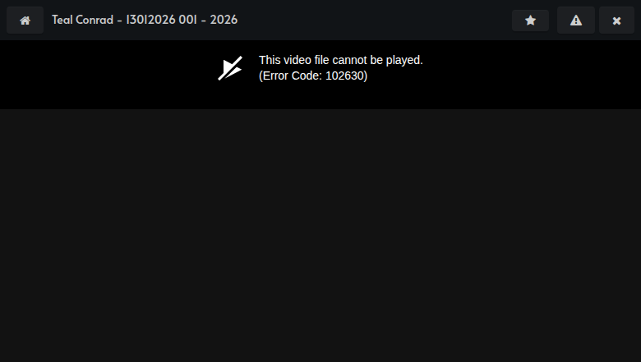The height and width of the screenshot is (362, 641).
Task: Report a problem via warning triangle
Action: coord(575,21)
